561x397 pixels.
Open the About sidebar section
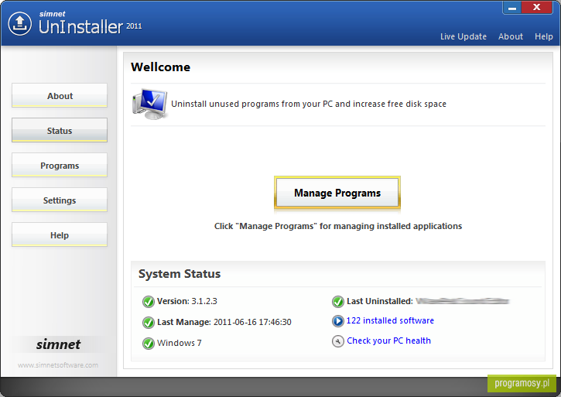[x=60, y=95]
